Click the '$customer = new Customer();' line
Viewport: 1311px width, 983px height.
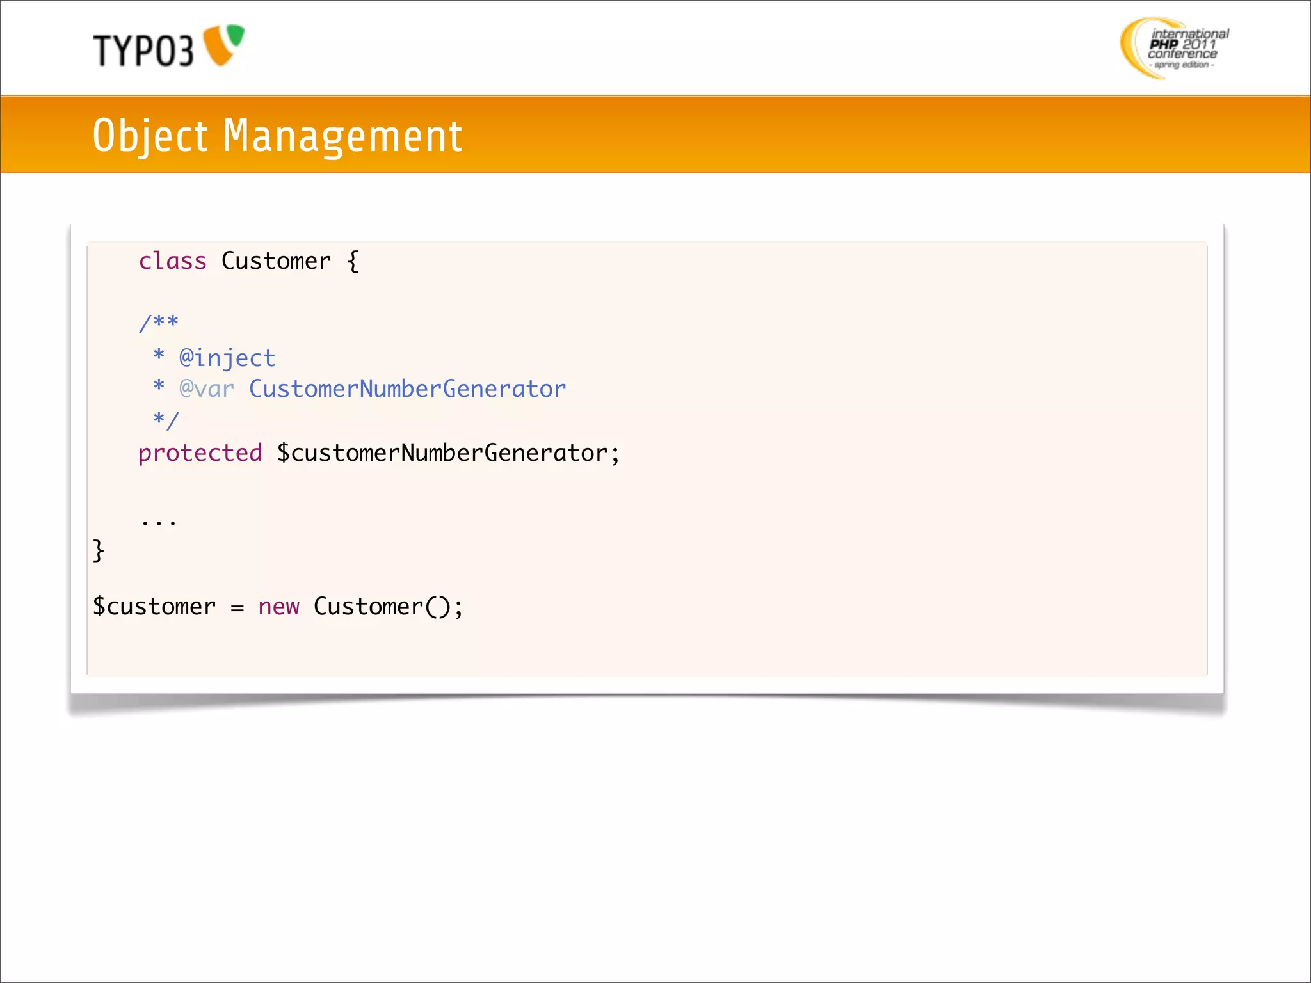point(278,606)
